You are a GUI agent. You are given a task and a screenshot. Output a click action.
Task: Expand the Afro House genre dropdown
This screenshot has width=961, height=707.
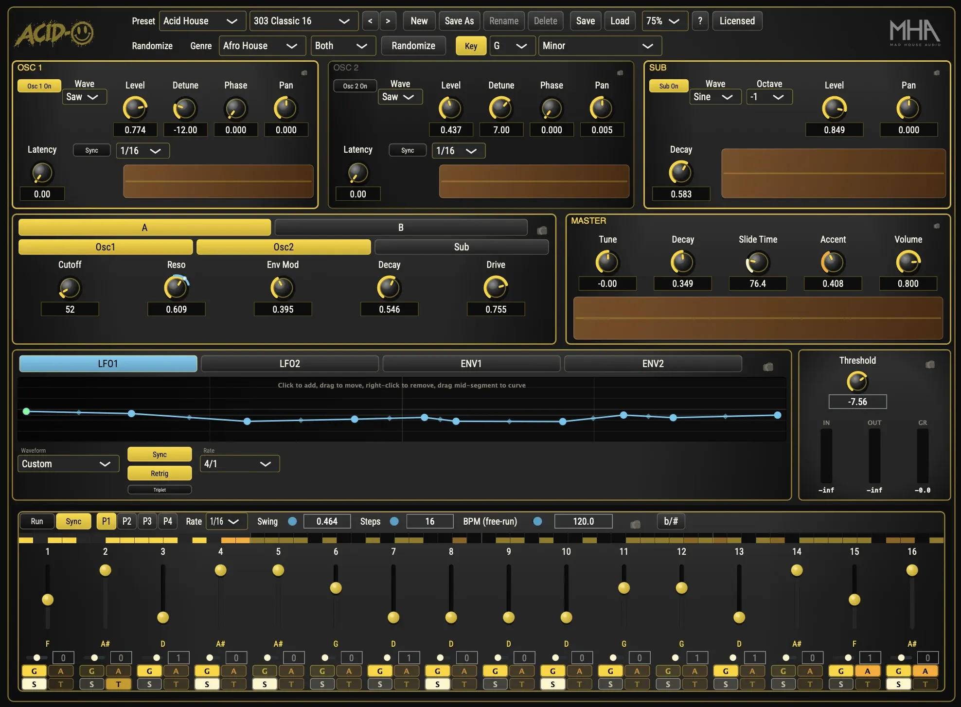tap(262, 46)
